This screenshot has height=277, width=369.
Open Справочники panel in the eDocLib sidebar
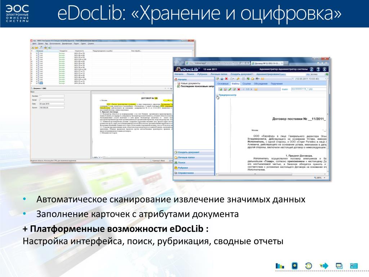pyautogui.click(x=194, y=173)
